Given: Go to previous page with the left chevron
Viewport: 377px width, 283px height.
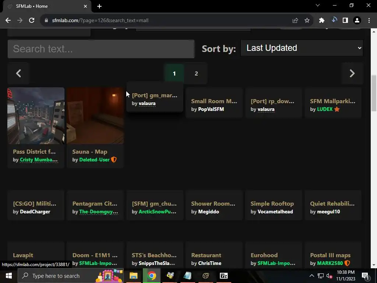Looking at the screenshot, I should coord(18,73).
